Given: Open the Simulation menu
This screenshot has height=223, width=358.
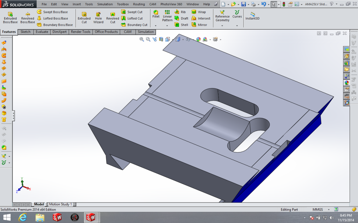Looking at the screenshot, I should 105,4.
